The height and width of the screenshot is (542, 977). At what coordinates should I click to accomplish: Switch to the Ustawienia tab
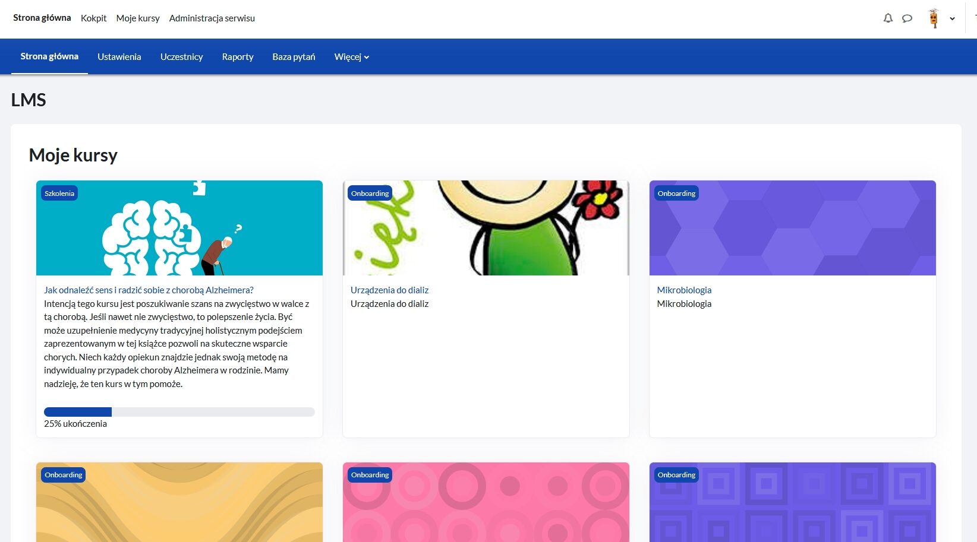(x=119, y=57)
